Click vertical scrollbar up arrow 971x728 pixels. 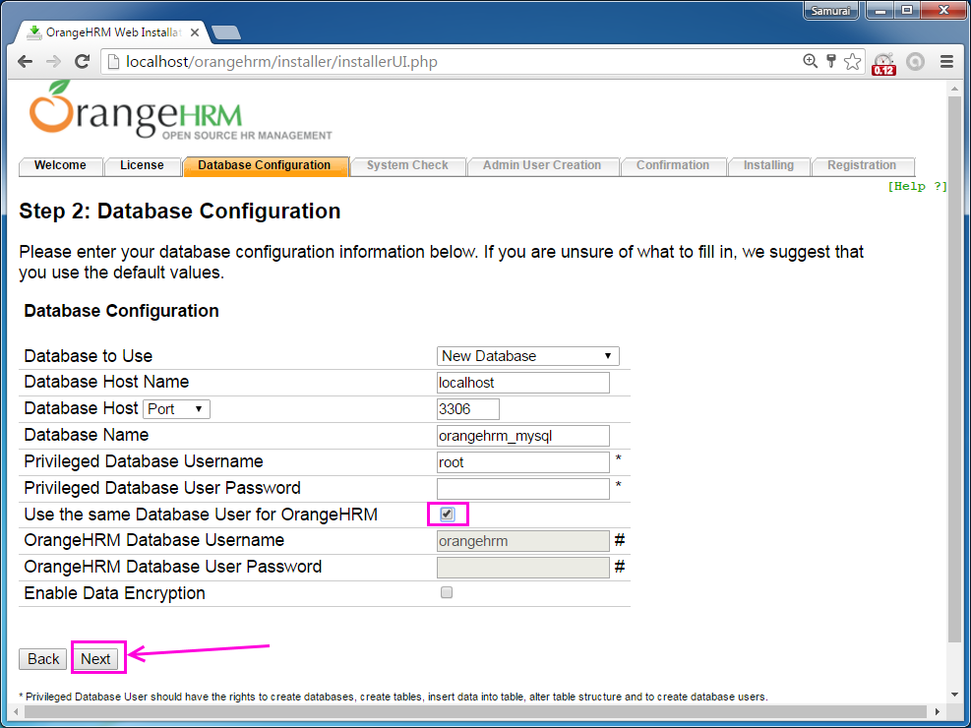coord(955,90)
